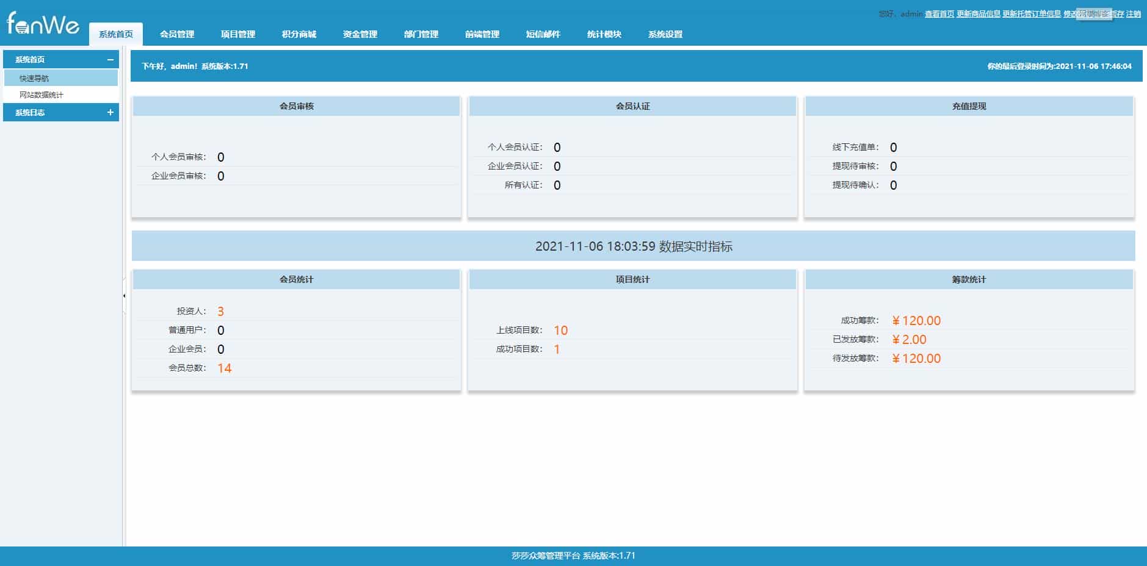Click the 项目统计 panel header
This screenshot has height=566, width=1147.
point(633,279)
